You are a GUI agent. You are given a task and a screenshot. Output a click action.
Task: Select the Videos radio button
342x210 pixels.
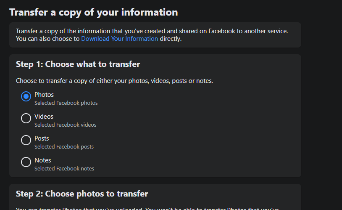click(x=26, y=118)
